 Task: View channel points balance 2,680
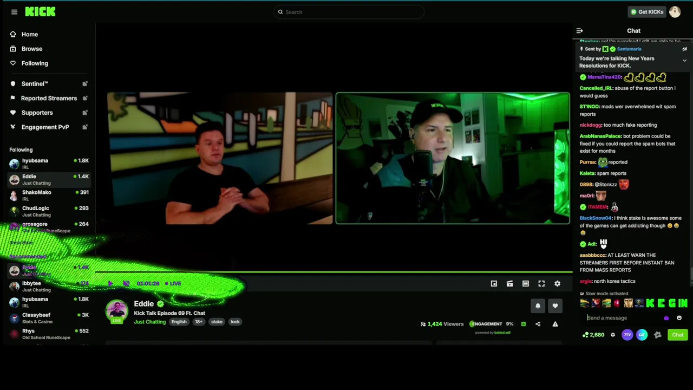point(593,335)
